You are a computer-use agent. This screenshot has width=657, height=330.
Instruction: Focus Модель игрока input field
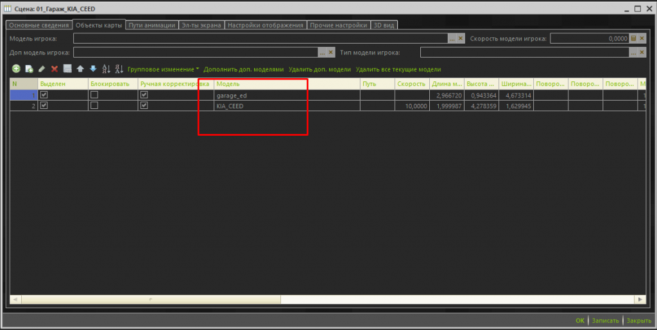coord(260,38)
